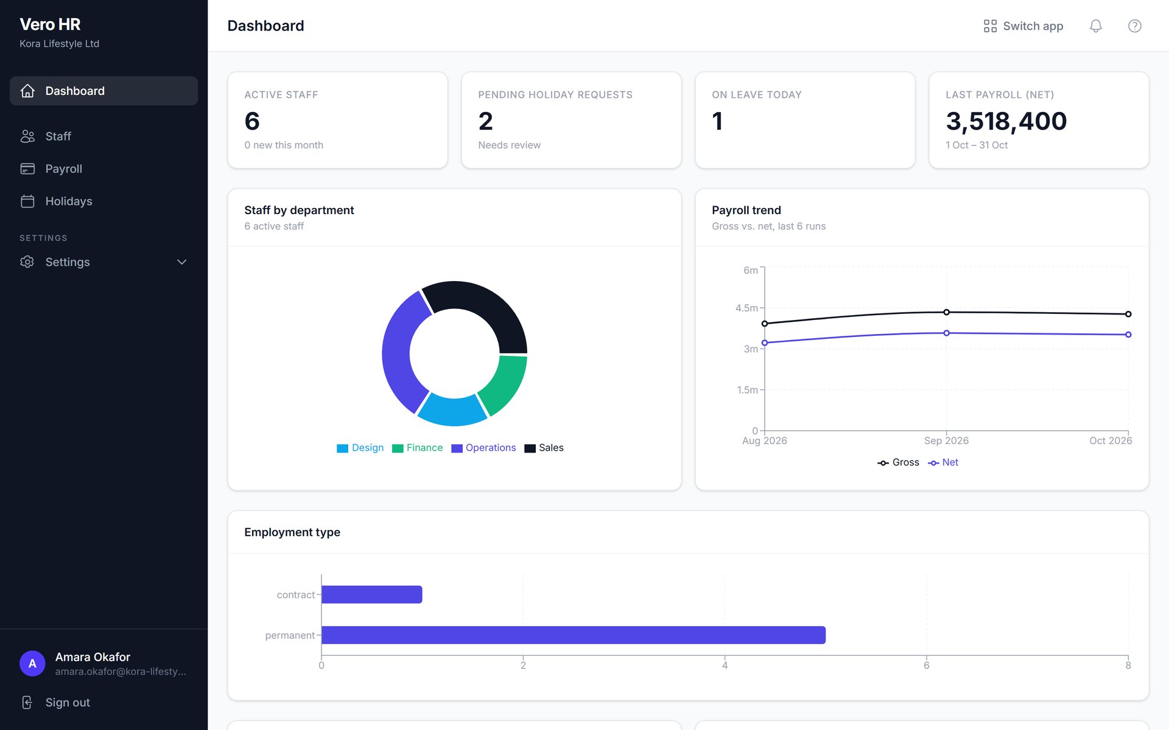Viewport: 1169px width, 730px height.
Task: Click the Sep 2026 Gross data point
Action: [x=946, y=312]
